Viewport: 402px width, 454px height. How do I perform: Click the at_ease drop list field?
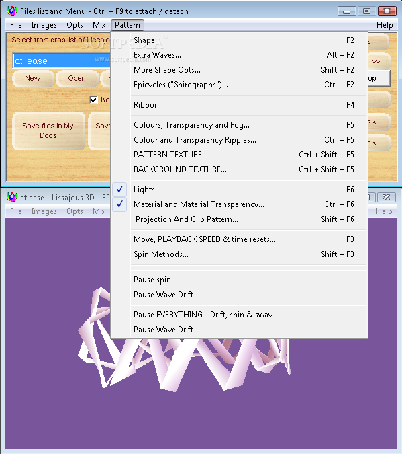point(62,61)
